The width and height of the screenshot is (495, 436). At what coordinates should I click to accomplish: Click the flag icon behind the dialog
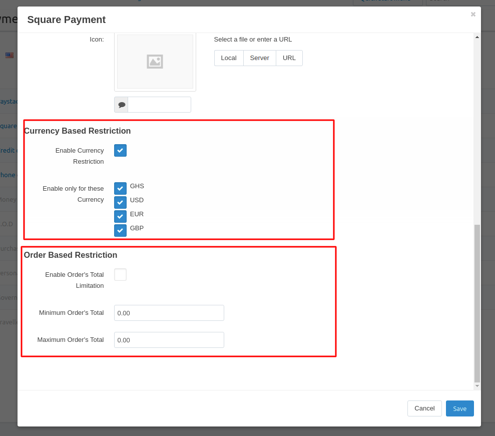pos(10,55)
